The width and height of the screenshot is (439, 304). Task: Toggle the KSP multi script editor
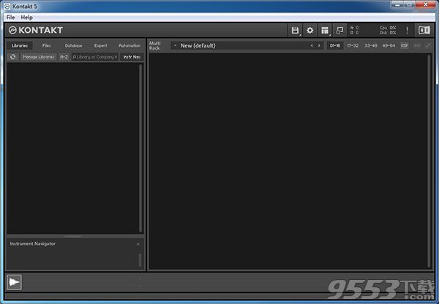(405, 45)
